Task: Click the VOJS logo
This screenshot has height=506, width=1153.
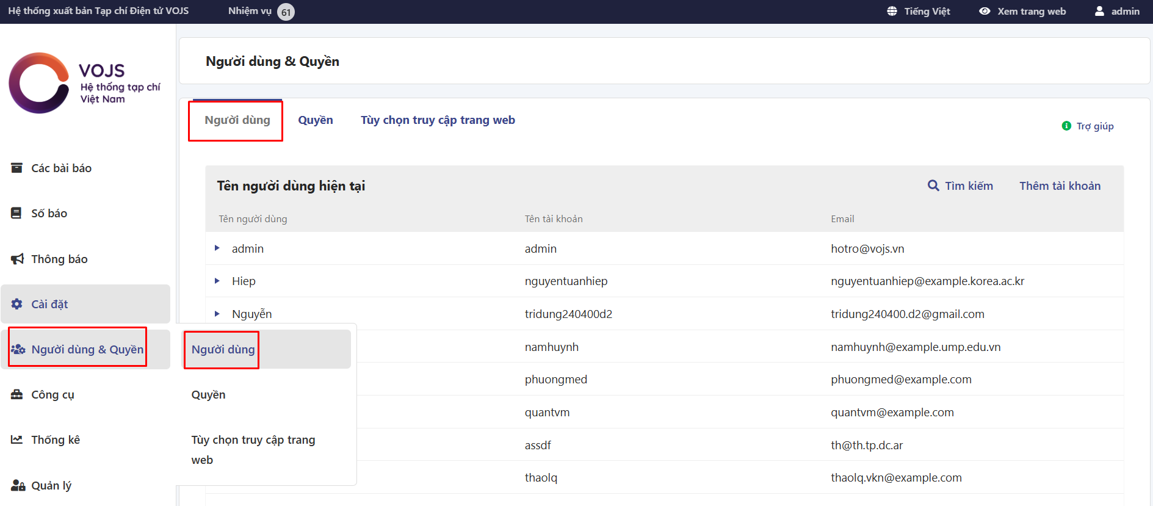Action: (x=84, y=83)
